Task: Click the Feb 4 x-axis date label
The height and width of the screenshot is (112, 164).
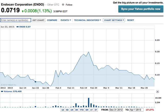Action: coord(58,88)
